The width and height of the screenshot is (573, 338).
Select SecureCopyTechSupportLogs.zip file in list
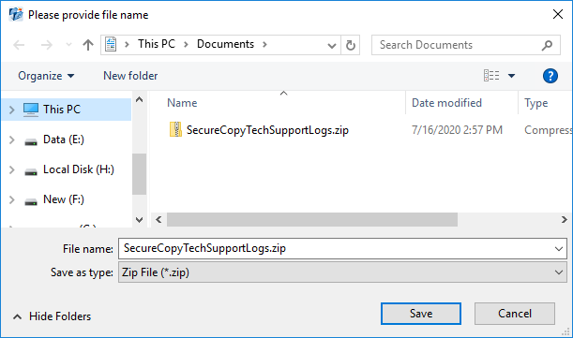click(267, 130)
